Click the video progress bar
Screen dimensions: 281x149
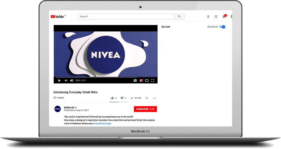(106, 77)
